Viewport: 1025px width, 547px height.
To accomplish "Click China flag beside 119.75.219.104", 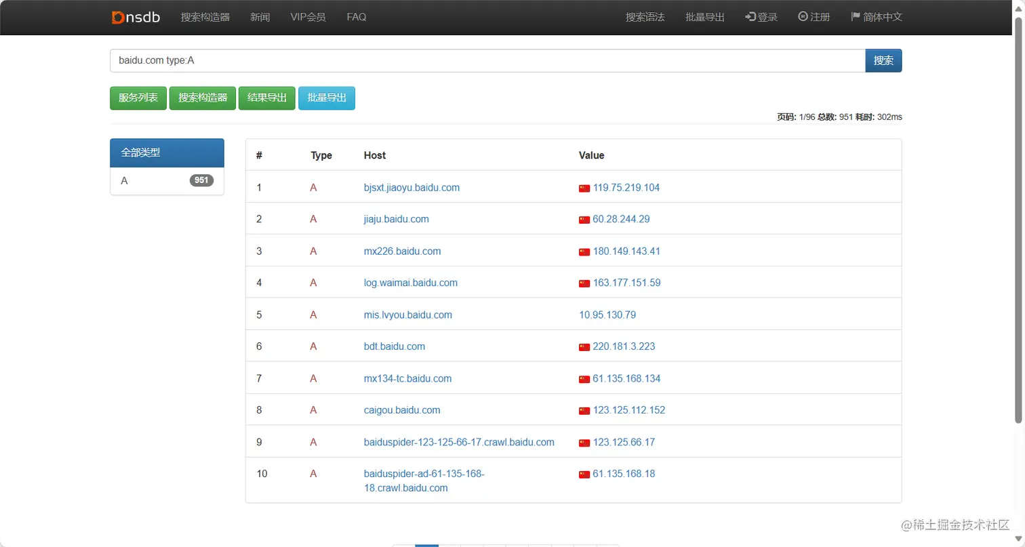I will click(584, 188).
